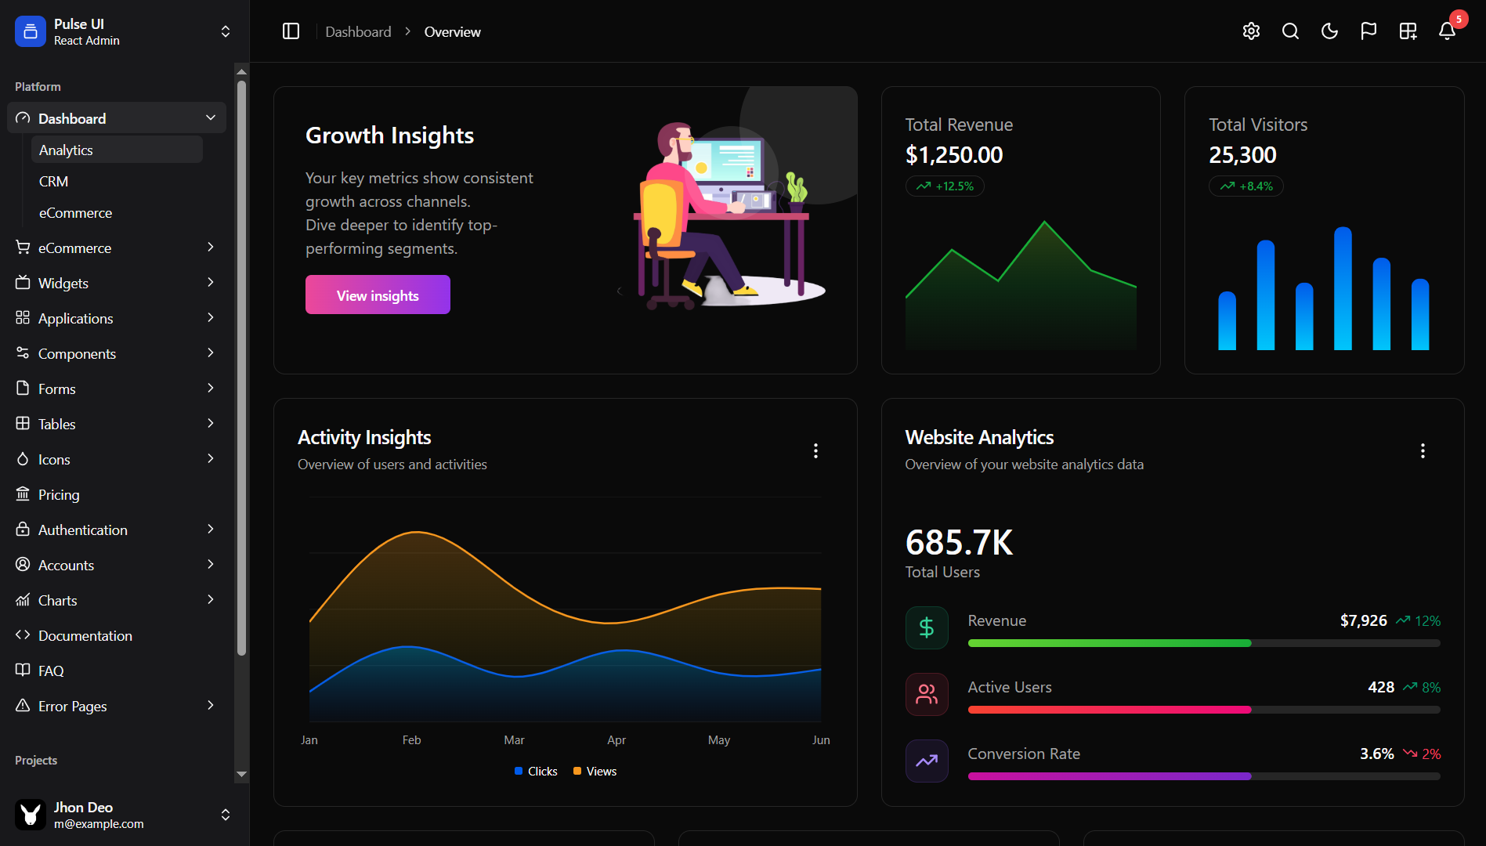This screenshot has height=846, width=1486.
Task: Open the settings gear icon
Action: click(x=1251, y=31)
